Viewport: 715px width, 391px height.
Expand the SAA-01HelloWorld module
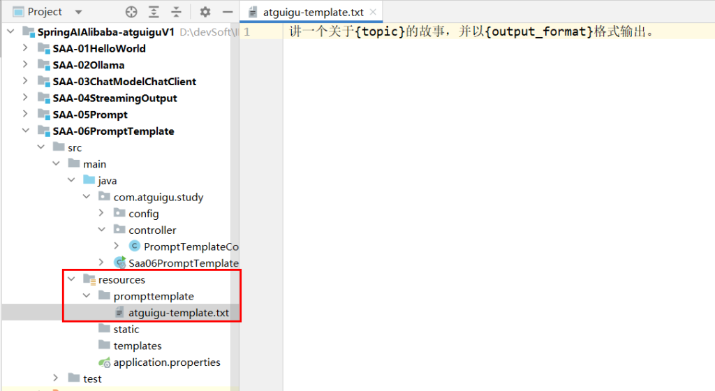pos(26,48)
